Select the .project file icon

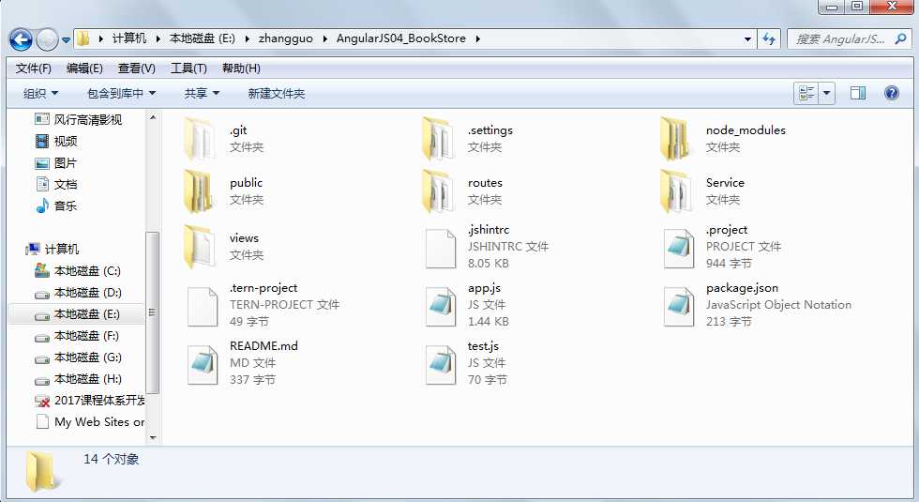point(679,249)
